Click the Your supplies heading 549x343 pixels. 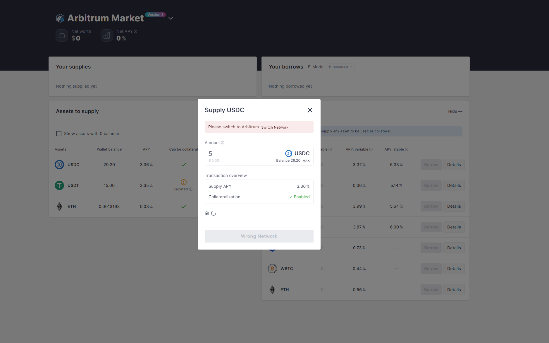pos(73,67)
